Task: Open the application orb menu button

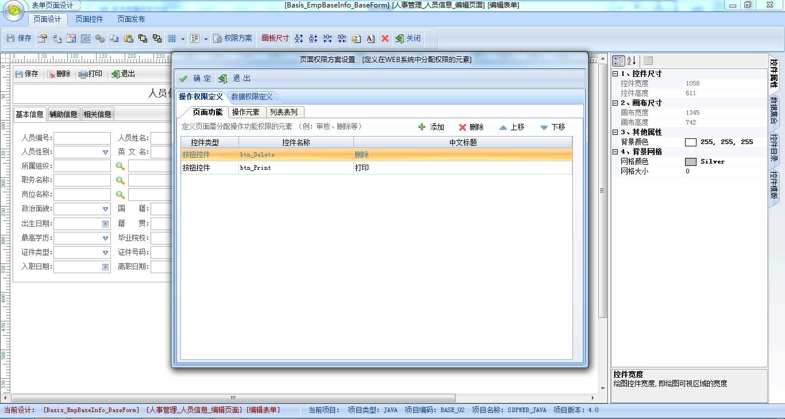Action: (x=13, y=10)
